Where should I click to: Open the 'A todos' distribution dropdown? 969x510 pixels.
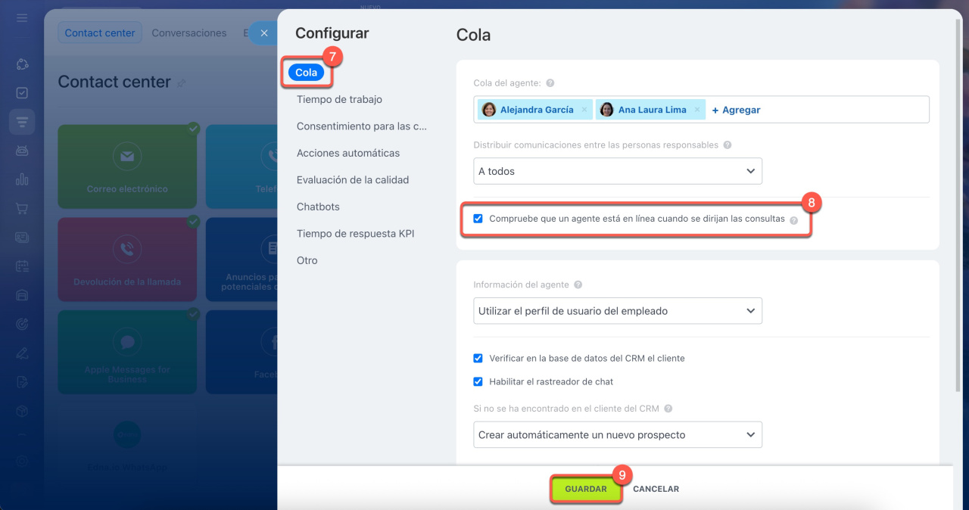[617, 171]
